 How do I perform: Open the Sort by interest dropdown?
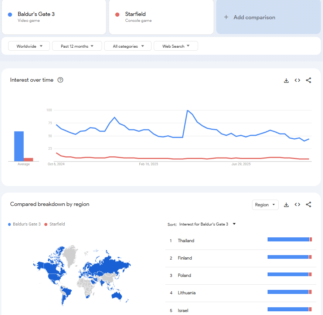pos(207,224)
